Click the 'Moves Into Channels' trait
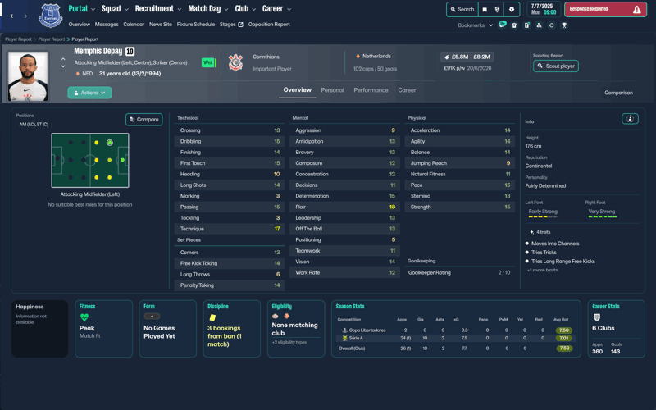The image size is (656, 410). tap(555, 244)
